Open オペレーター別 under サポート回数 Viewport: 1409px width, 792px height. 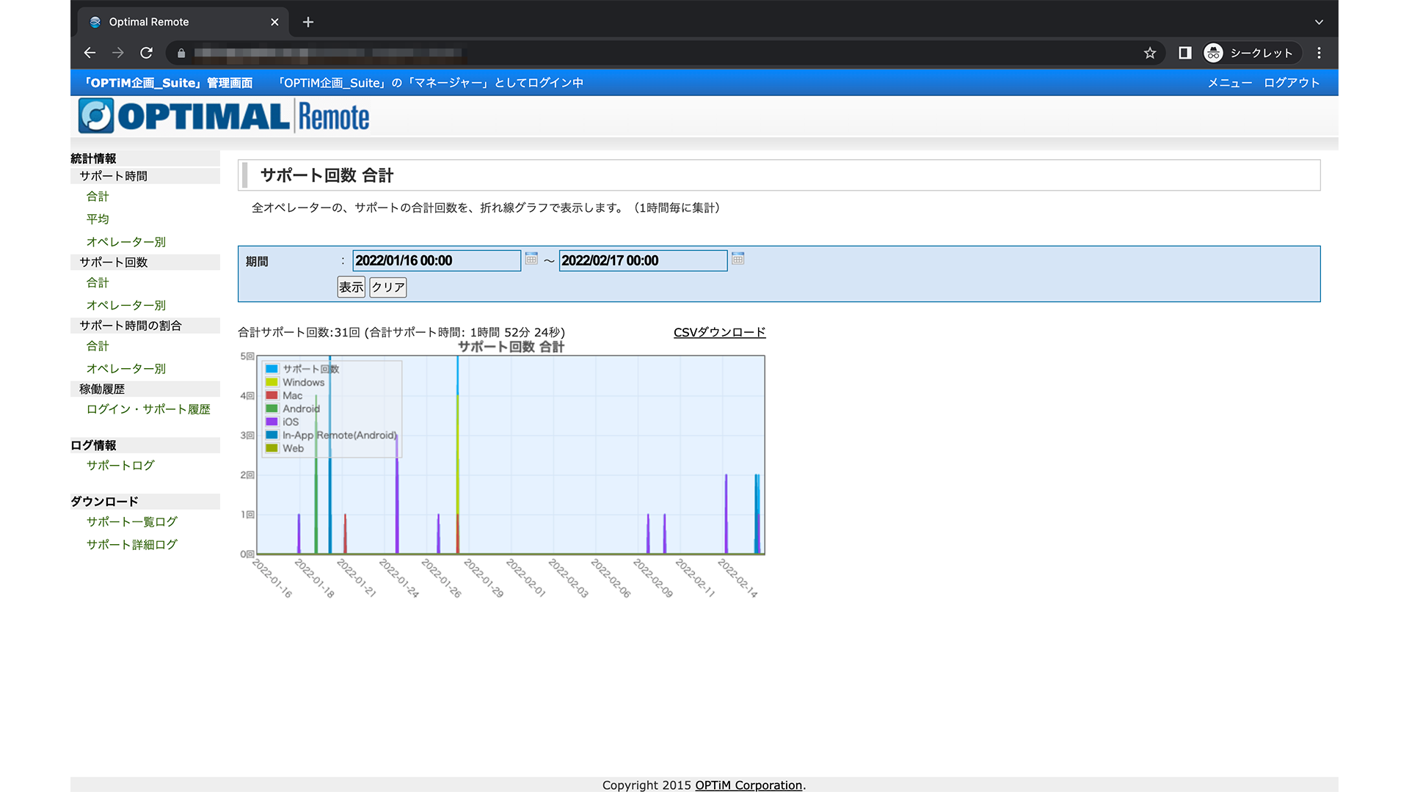pos(126,305)
